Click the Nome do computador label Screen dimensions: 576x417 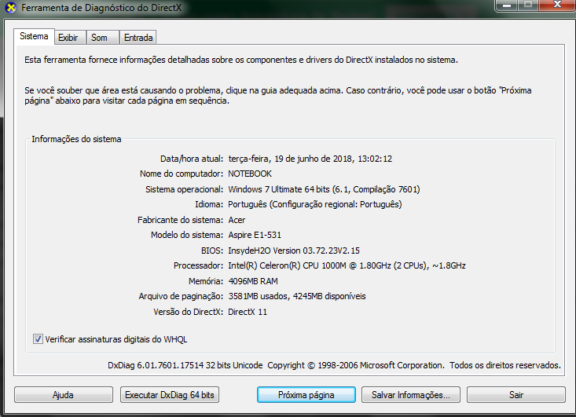point(182,174)
